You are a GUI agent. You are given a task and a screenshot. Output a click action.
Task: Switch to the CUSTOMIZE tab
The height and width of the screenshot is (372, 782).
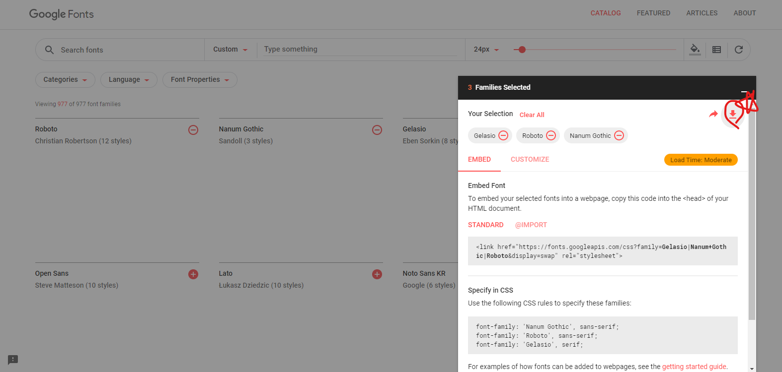530,160
